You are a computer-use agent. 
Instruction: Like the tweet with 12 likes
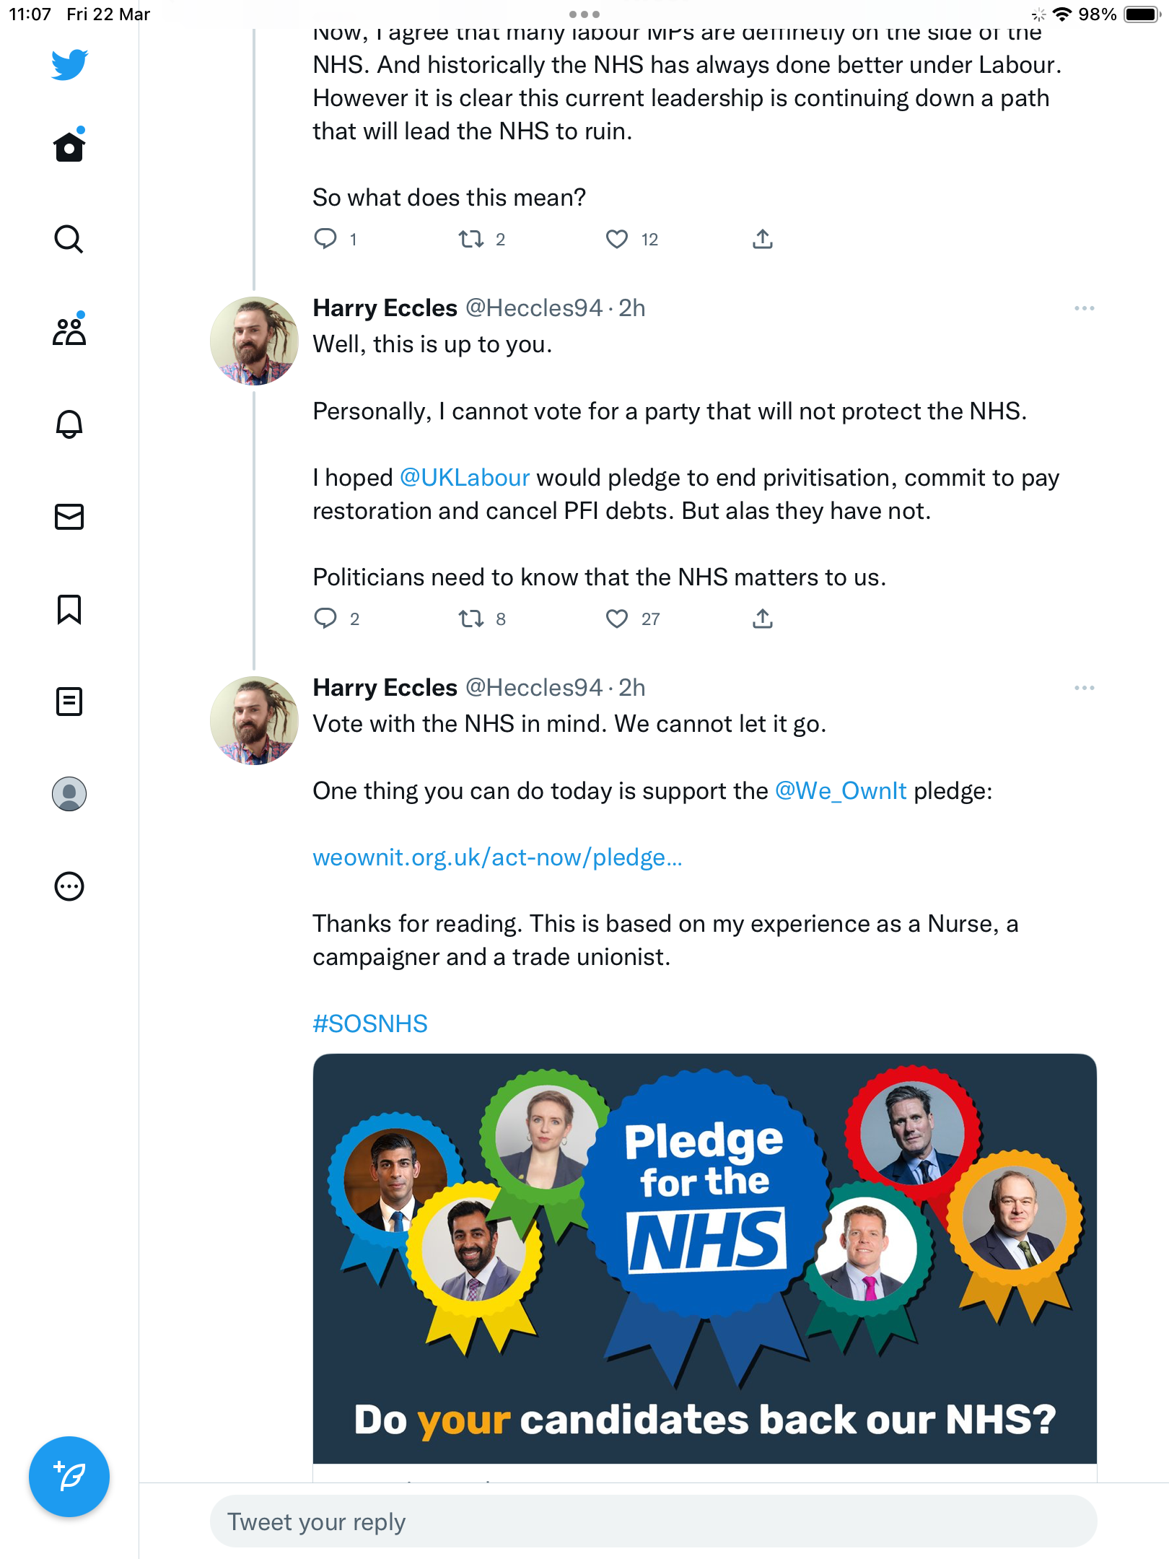[x=616, y=239]
